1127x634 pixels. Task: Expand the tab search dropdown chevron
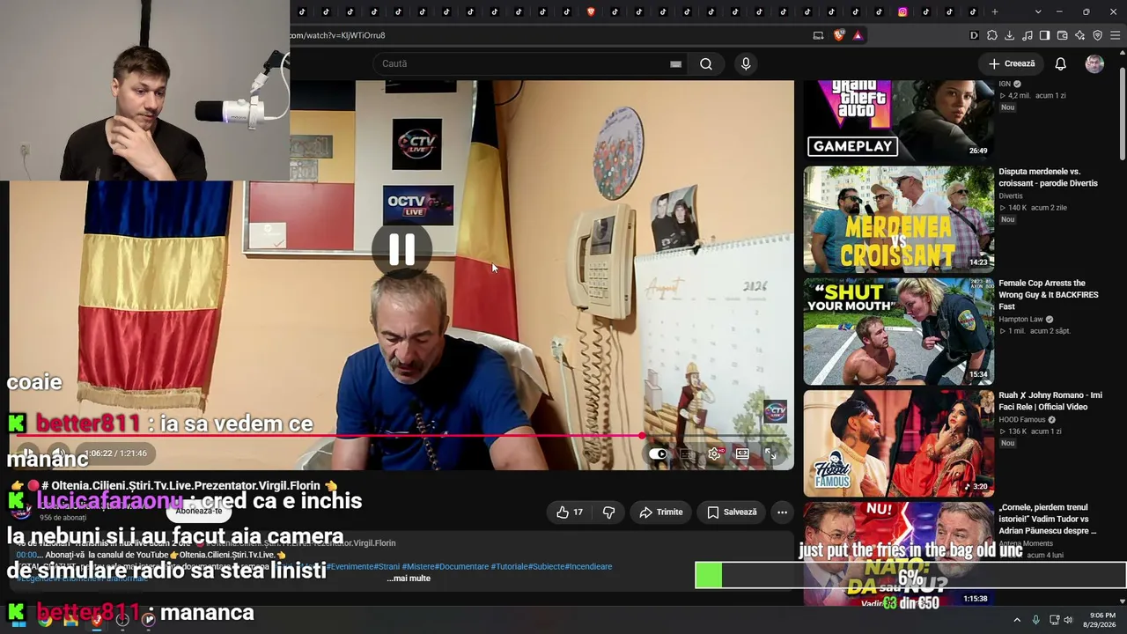(x=1038, y=11)
